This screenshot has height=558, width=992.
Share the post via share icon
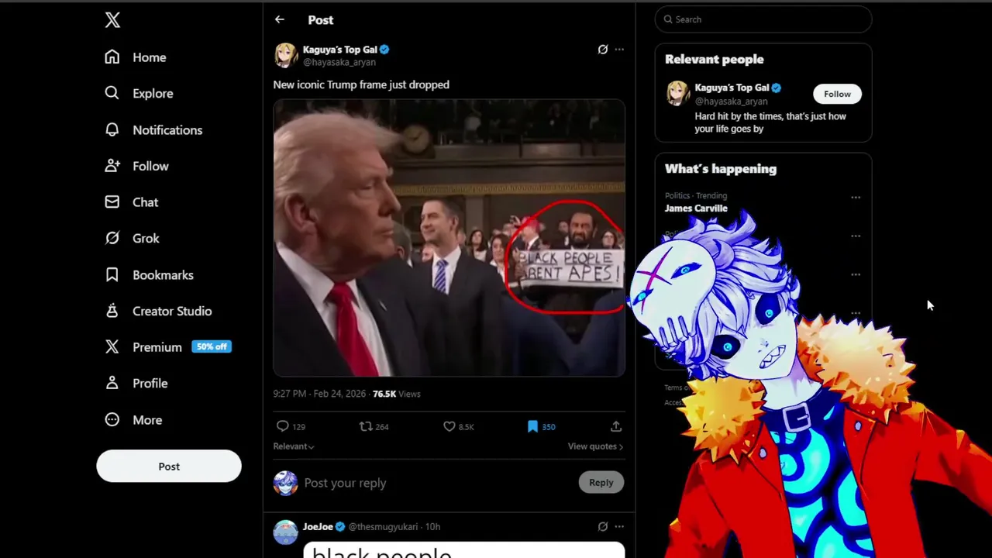616,426
